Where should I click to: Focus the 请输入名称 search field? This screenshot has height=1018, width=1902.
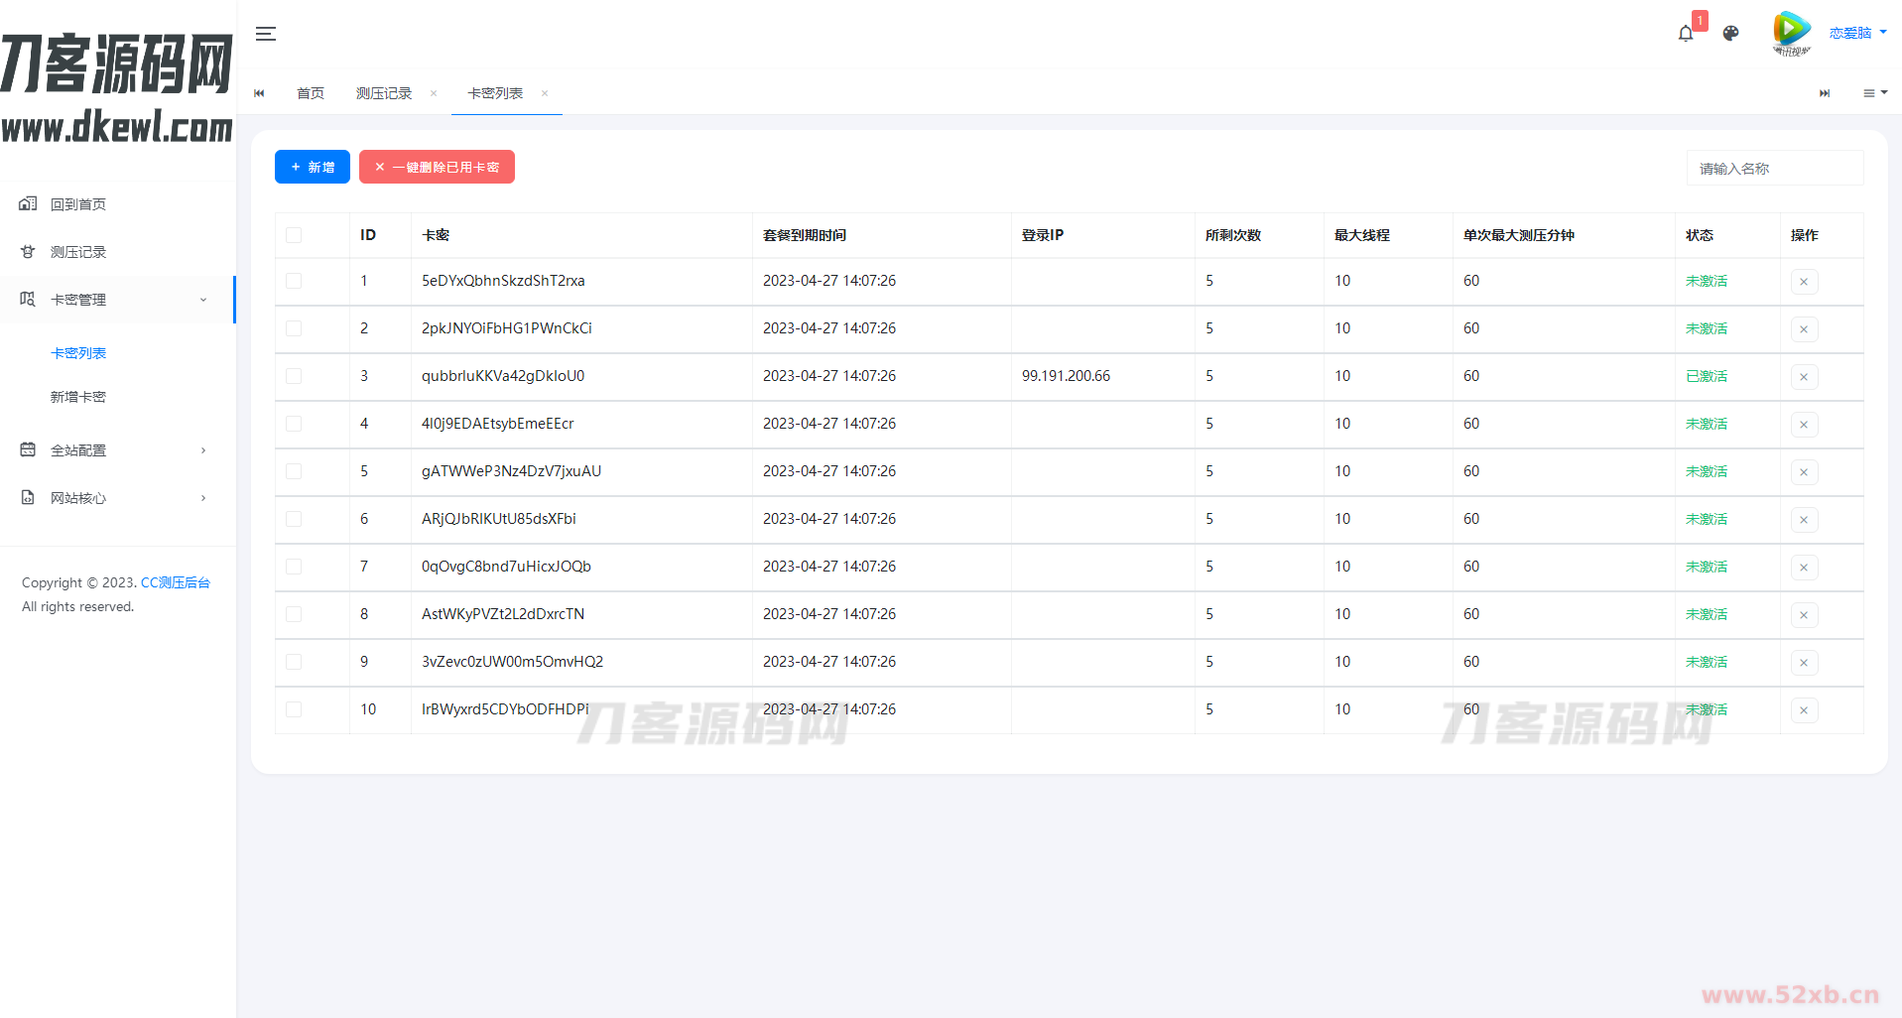click(1774, 169)
